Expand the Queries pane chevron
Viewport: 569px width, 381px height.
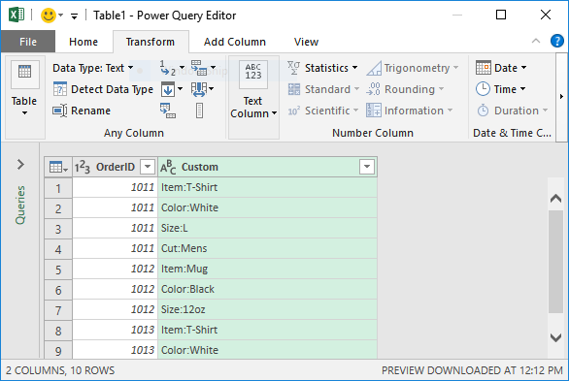click(x=20, y=165)
